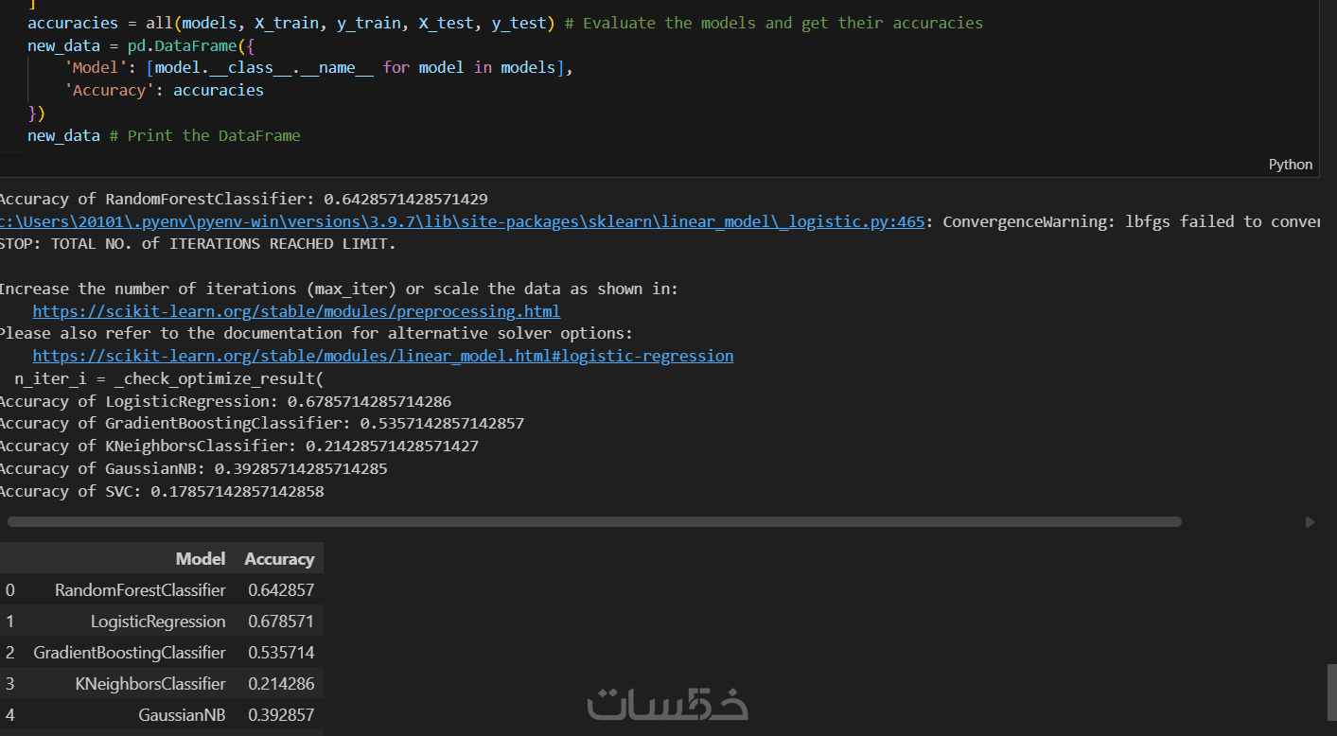
Task: Select the LogisticRegression table cell
Action: (158, 622)
